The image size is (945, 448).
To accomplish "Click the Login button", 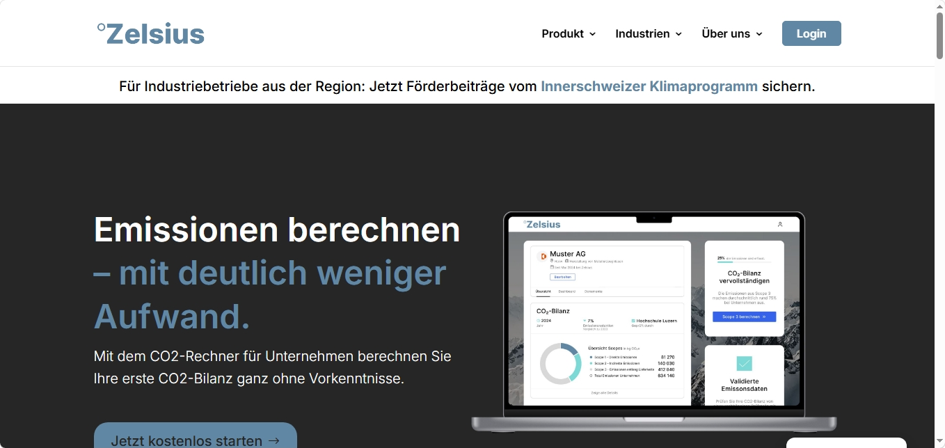I will point(811,33).
